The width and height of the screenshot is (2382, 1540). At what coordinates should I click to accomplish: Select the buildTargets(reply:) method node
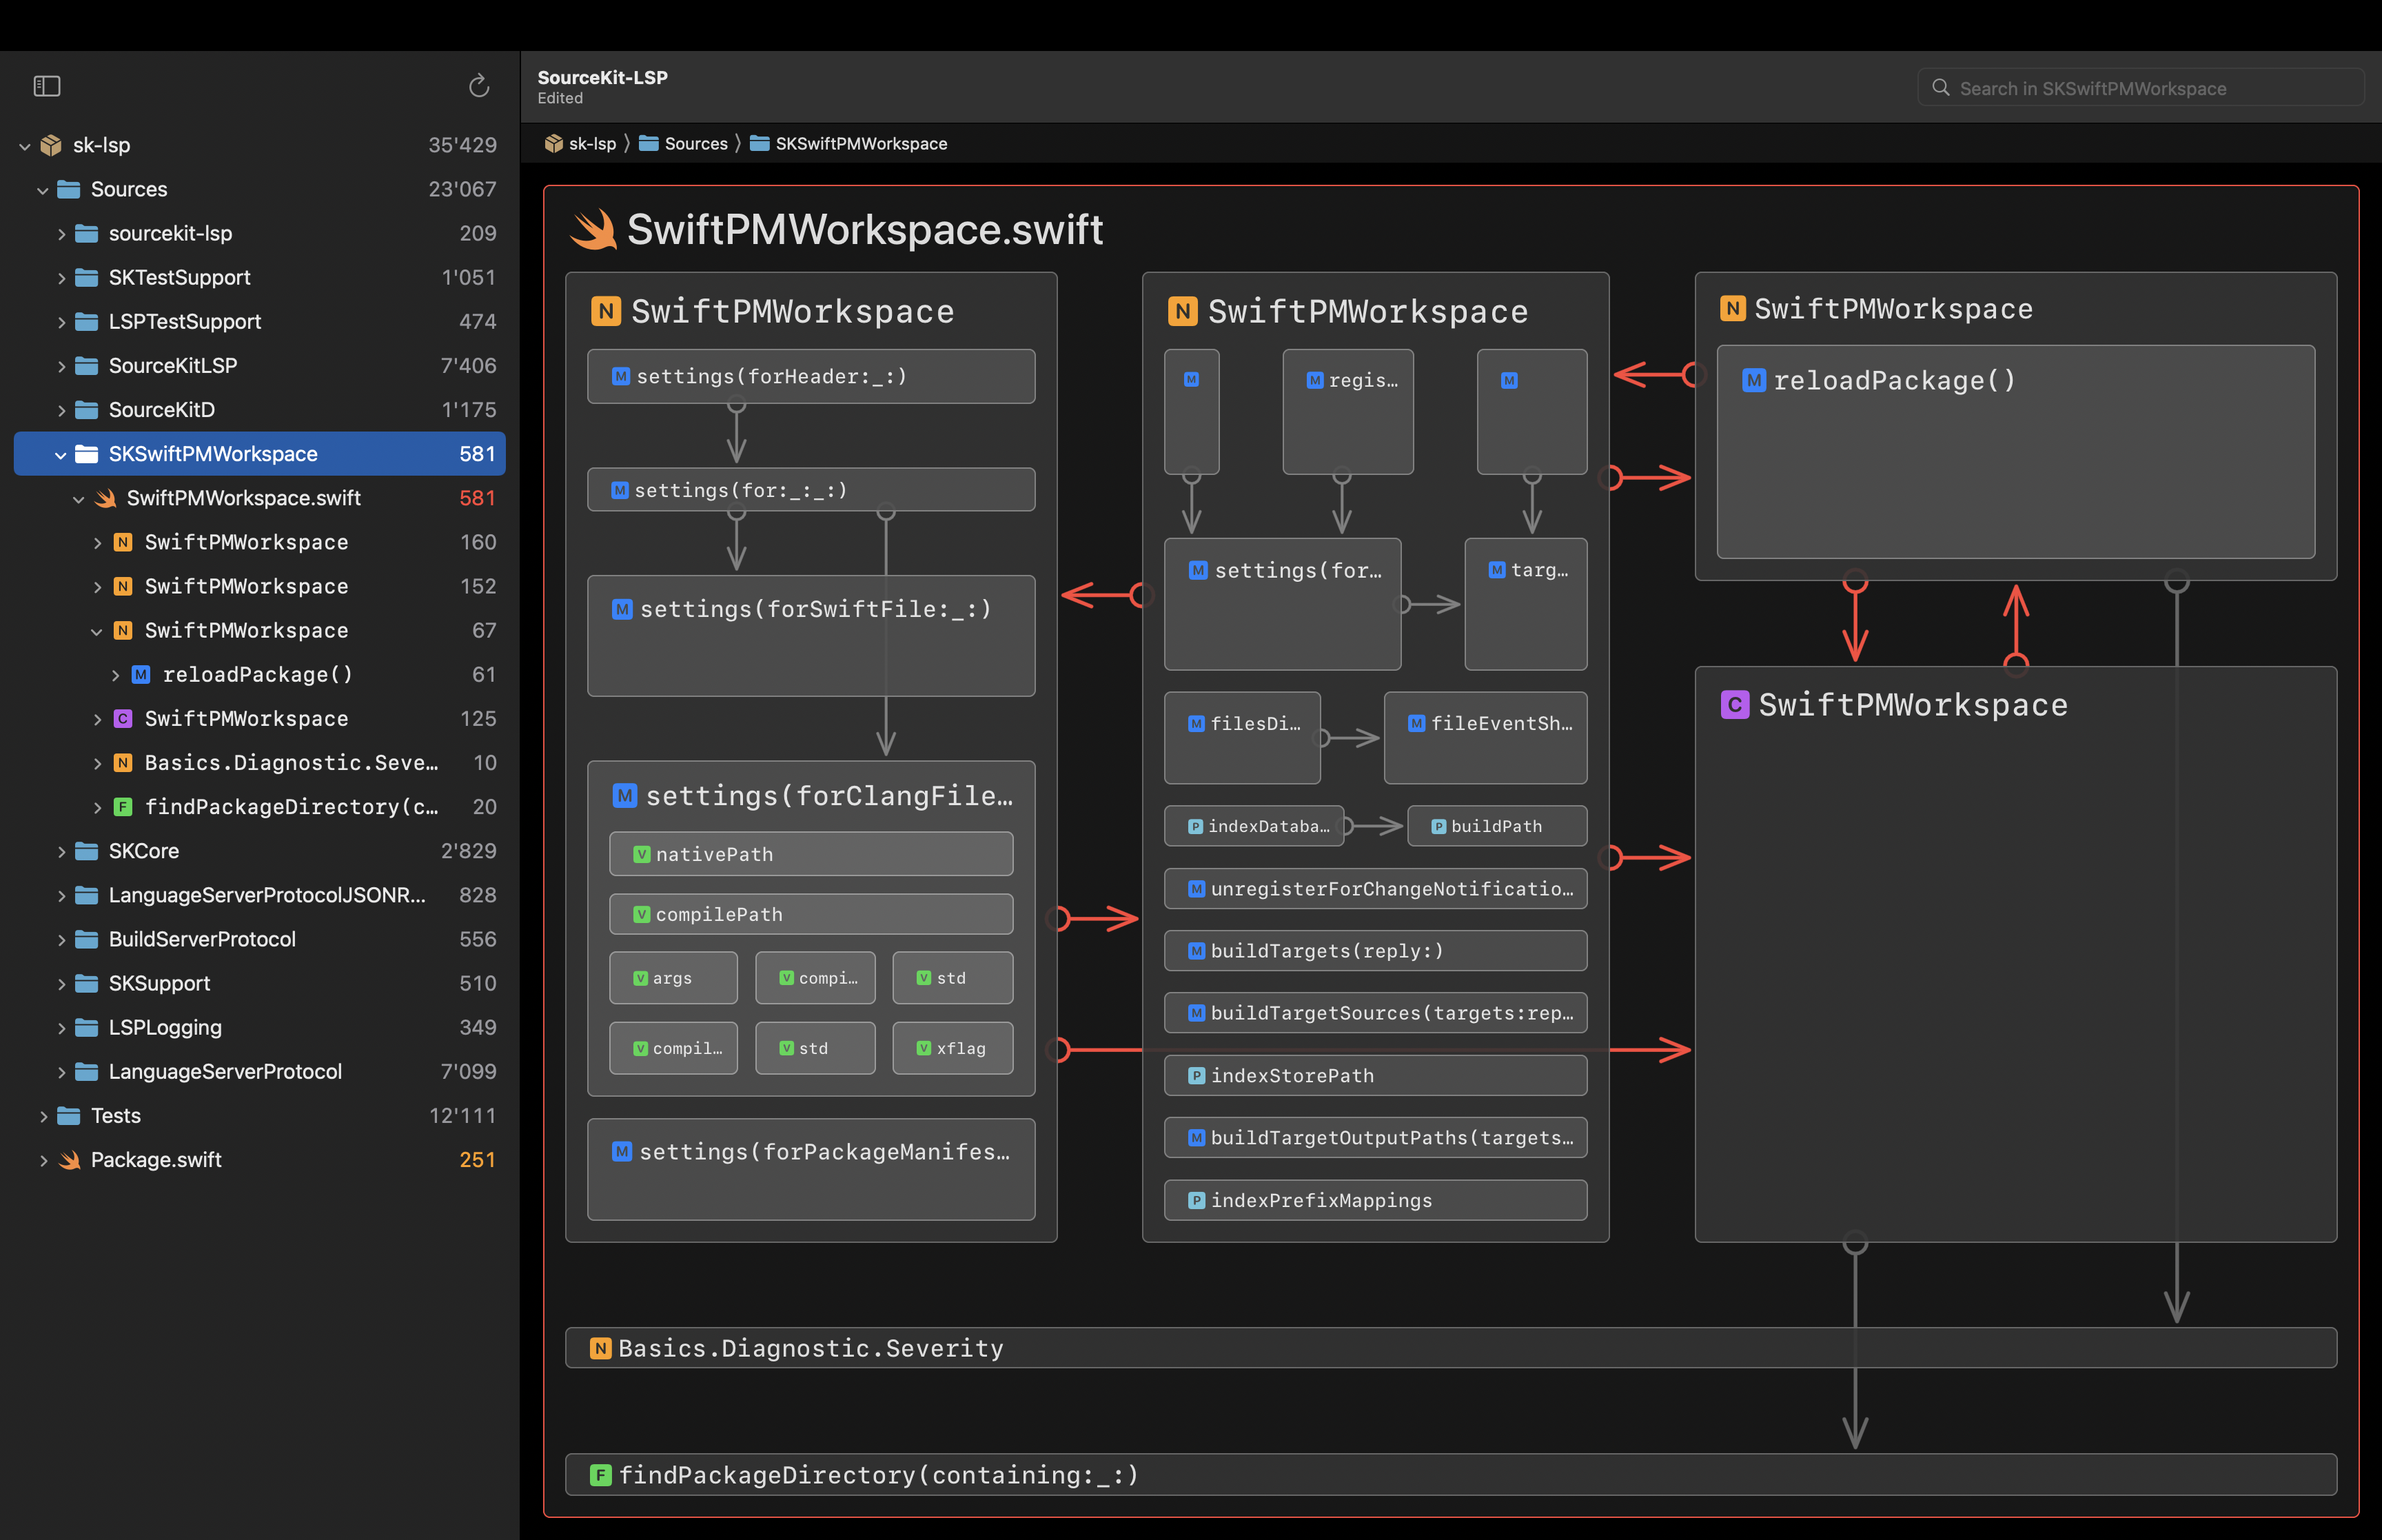pos(1376,951)
